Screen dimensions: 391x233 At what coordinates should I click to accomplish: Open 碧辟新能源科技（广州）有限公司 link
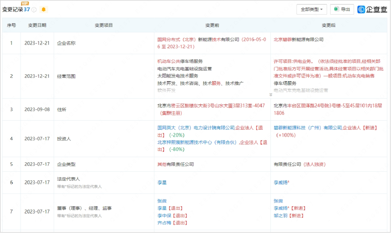pos(308,127)
